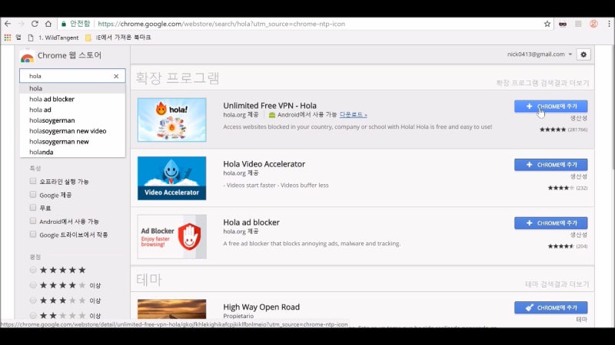Open the Hola ad blocker thumbnail
Image resolution: width=615 pixels, height=345 pixels.
(x=171, y=237)
